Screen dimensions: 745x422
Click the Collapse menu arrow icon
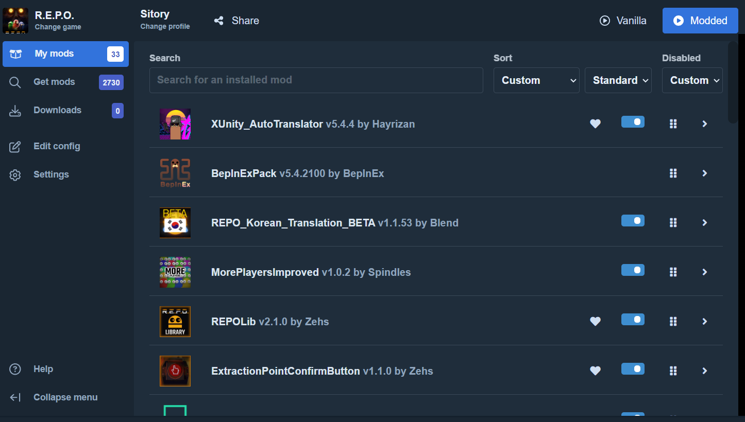click(15, 397)
